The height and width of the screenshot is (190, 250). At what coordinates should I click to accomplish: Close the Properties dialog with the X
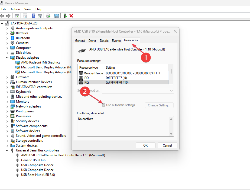coord(175,31)
